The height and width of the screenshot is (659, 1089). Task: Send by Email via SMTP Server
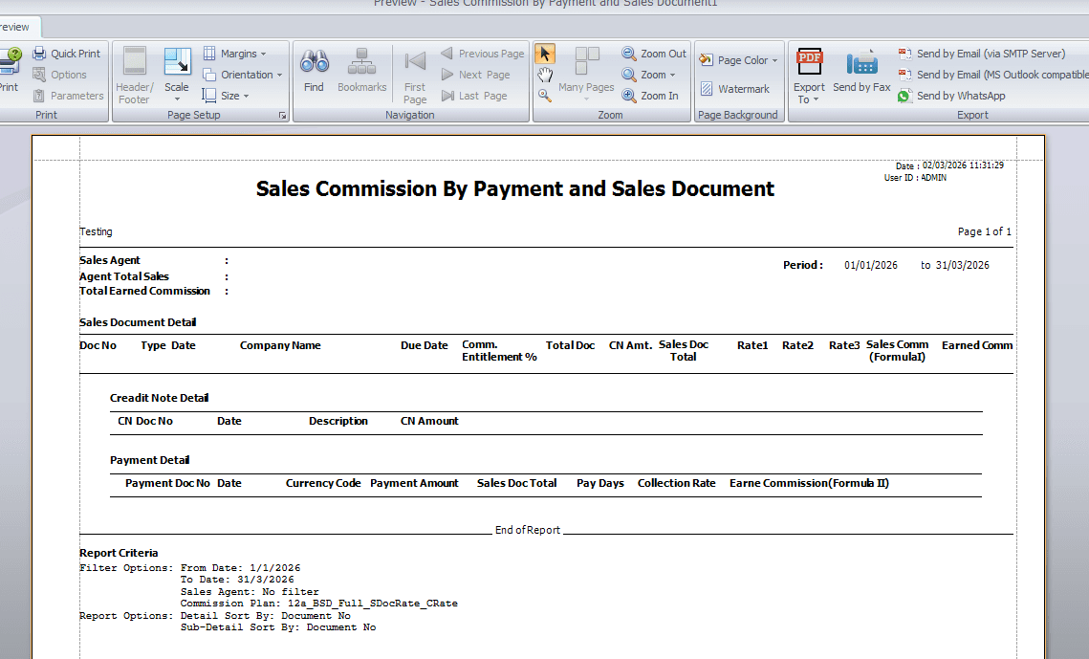pos(982,54)
